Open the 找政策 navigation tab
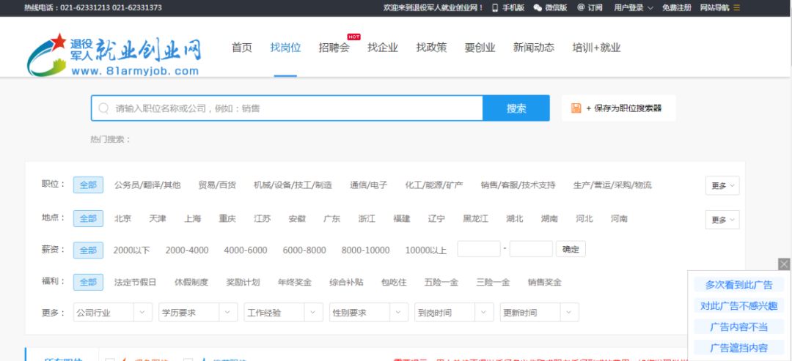The image size is (792, 361). pos(431,48)
